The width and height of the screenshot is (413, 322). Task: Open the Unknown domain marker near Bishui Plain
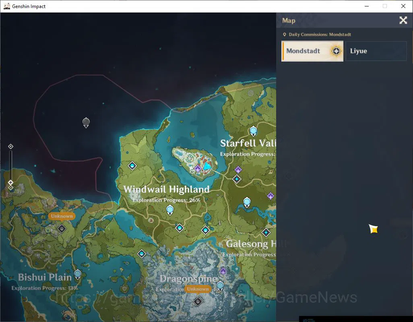pyautogui.click(x=62, y=229)
